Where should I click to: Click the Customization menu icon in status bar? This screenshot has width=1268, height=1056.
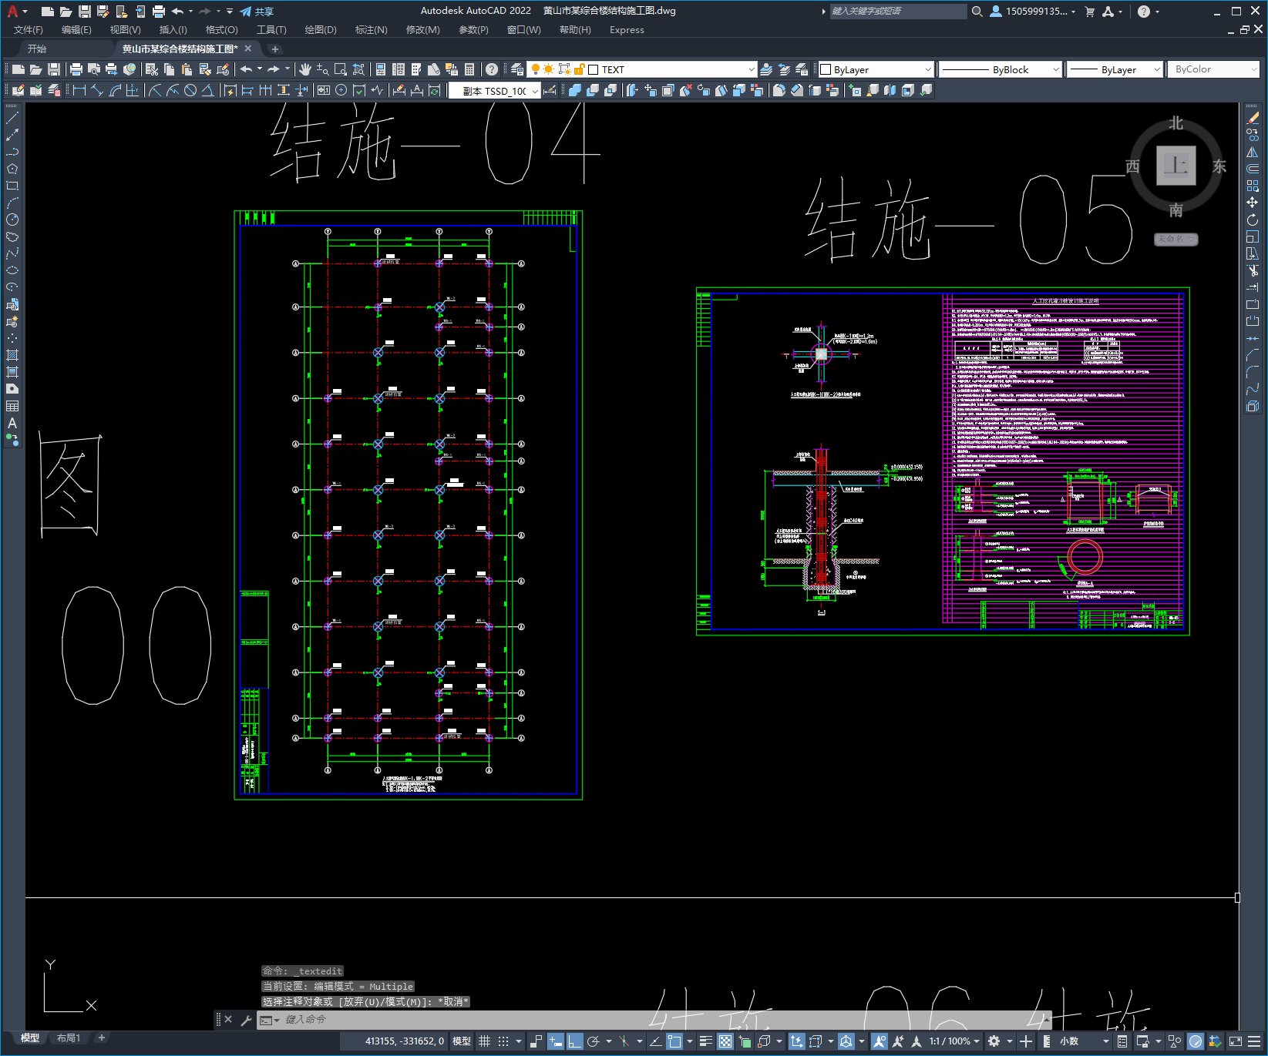coord(1254,1041)
